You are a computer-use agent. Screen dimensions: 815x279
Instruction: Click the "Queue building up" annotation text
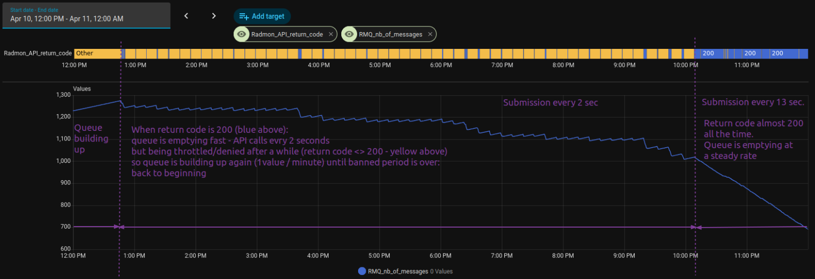[91, 138]
